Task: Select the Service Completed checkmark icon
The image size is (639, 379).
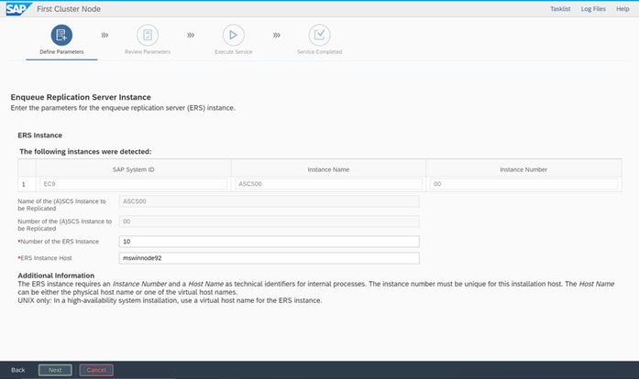Action: 319,35
